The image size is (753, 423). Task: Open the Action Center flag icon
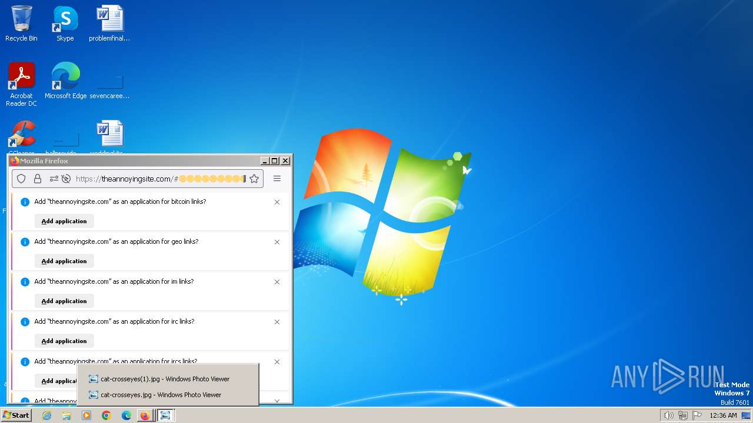point(697,415)
